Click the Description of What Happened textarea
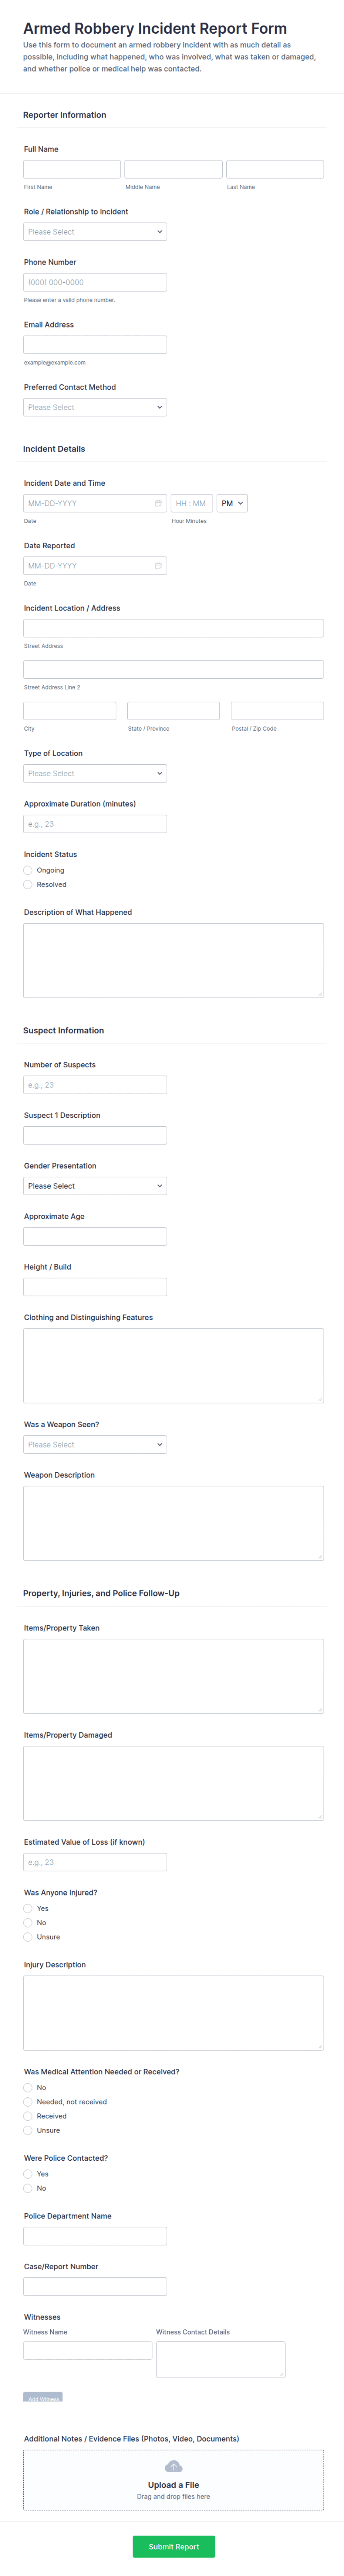 (x=173, y=960)
